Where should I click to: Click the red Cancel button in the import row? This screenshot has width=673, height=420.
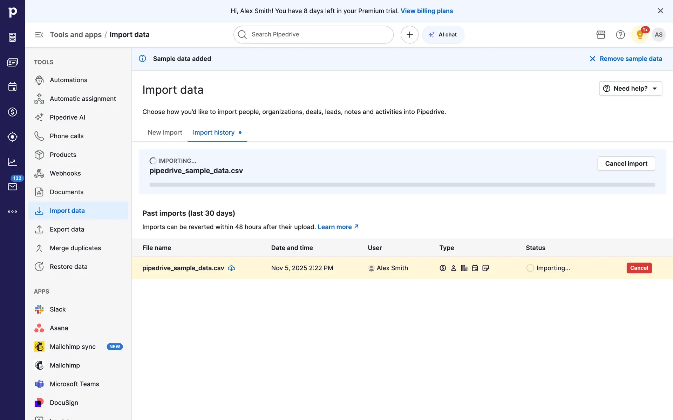(639, 268)
